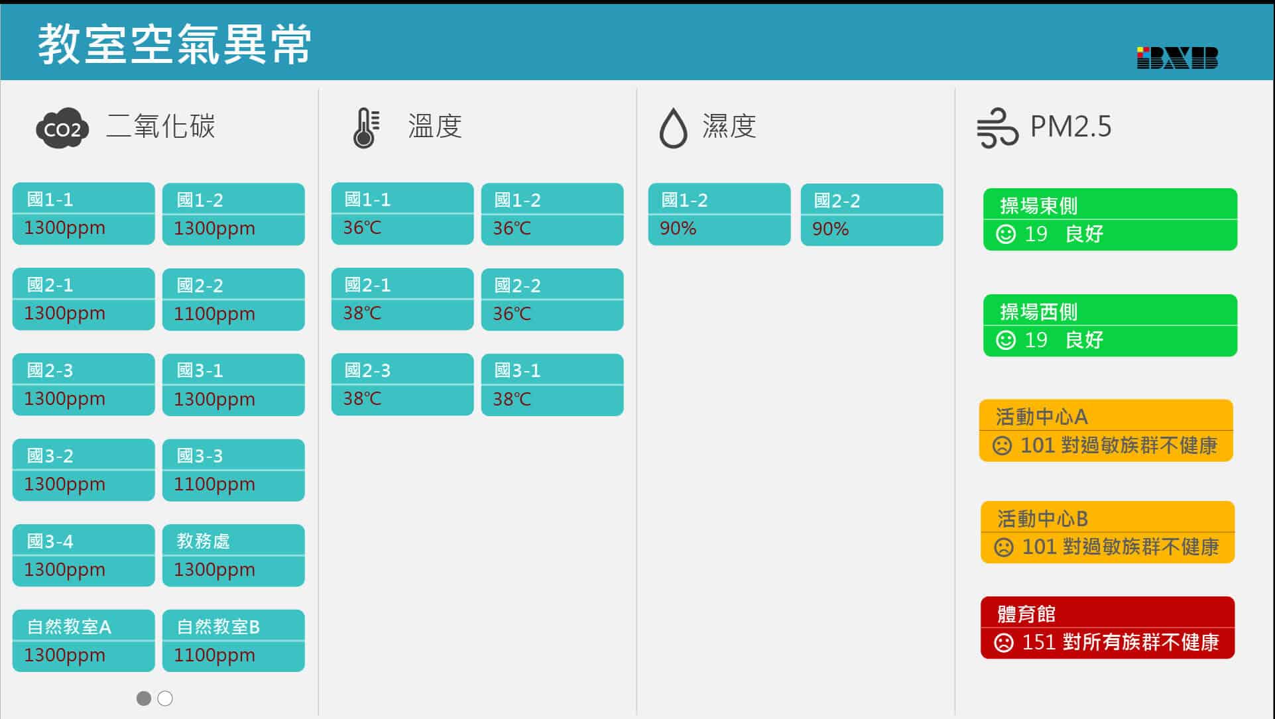Click the orange 活動中心B status card

(1107, 532)
